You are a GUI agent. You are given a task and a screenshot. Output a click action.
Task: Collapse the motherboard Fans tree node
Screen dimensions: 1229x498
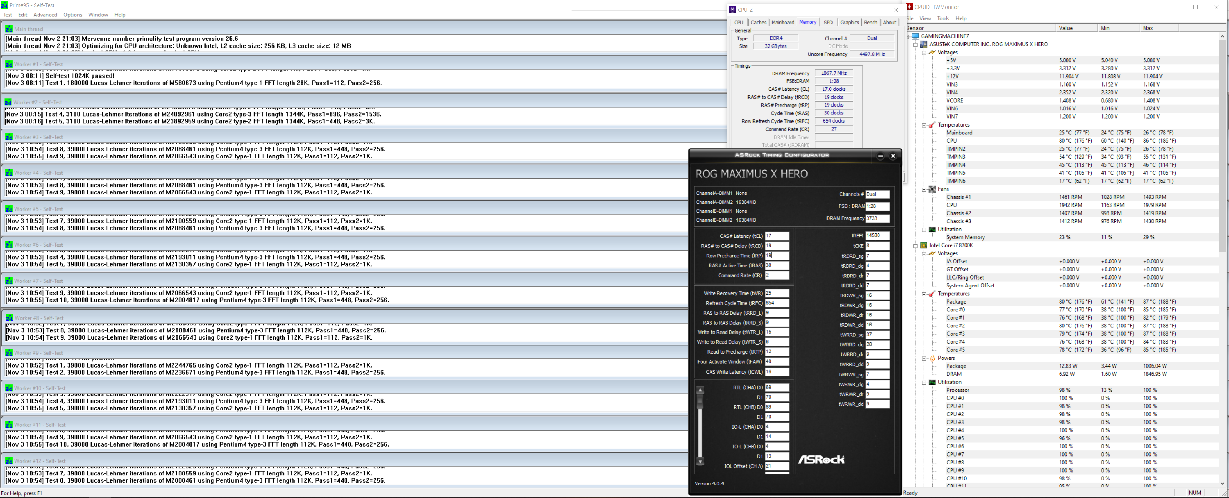924,189
